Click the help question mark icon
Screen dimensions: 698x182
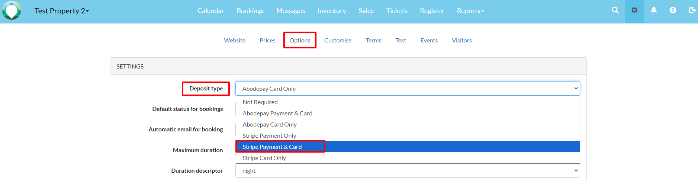[x=673, y=10]
